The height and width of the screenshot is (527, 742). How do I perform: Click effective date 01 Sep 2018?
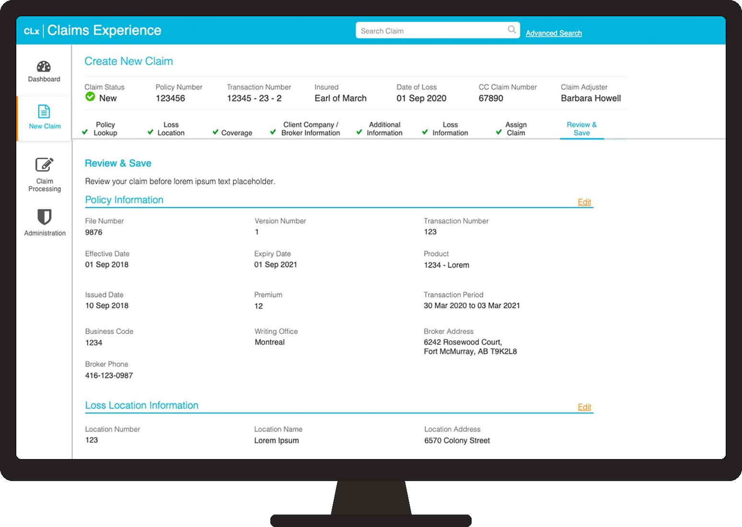107,265
